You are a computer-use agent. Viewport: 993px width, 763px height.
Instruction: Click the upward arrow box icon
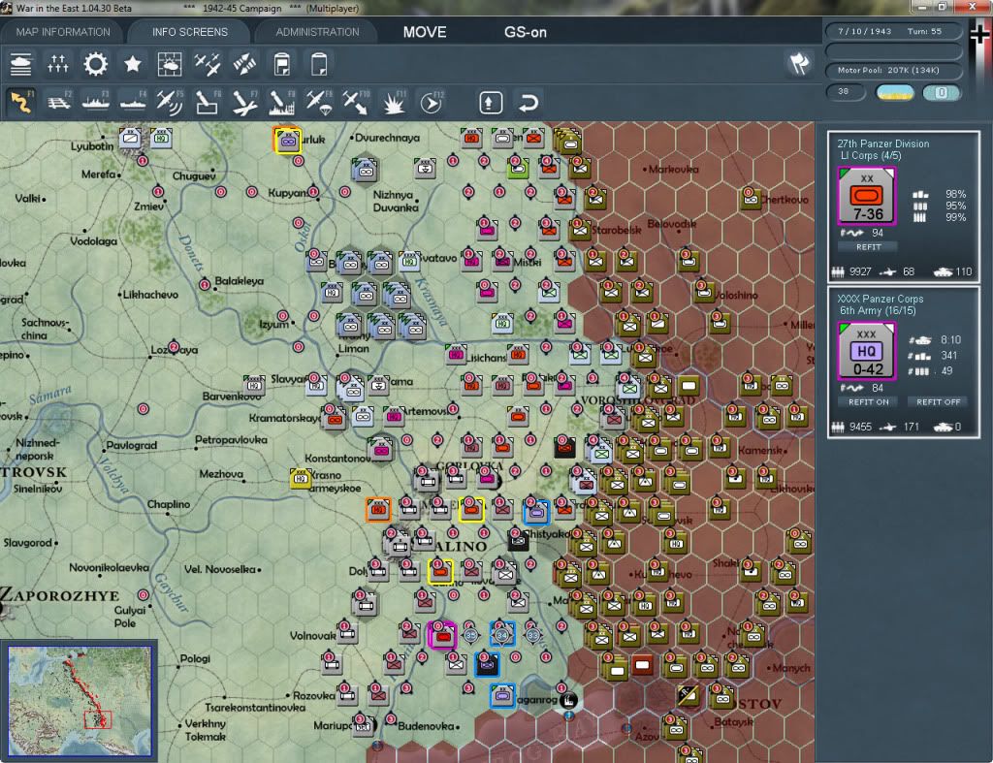coord(491,103)
